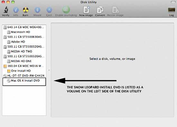This screenshot has height=127, width=177.
Task: Open the Info toolbar icon
Action: point(16,10)
